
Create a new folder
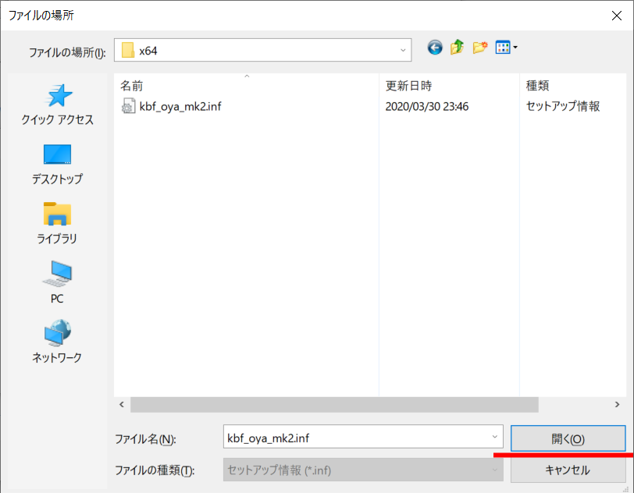479,48
